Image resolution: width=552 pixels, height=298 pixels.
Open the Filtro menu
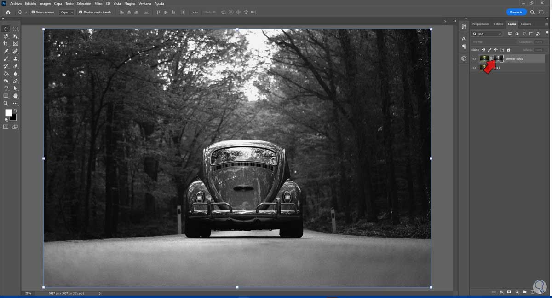[x=98, y=3]
